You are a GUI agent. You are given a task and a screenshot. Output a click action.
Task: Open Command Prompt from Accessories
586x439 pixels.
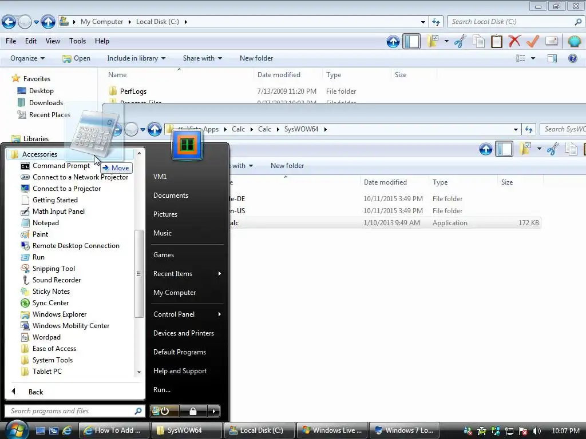pos(61,166)
